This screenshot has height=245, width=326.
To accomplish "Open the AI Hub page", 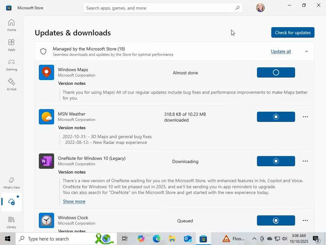I will pos(11,85).
